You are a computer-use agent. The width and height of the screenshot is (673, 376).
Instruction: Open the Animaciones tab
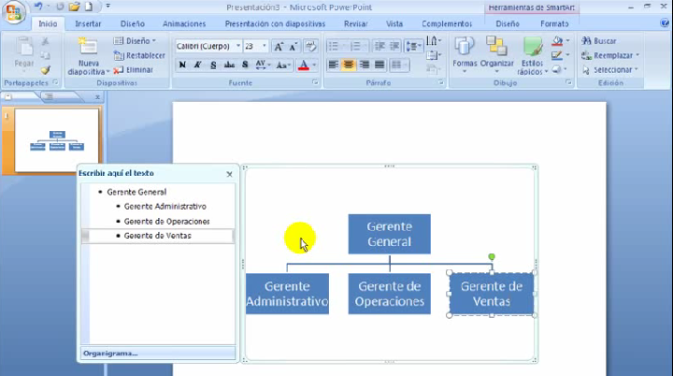pos(184,23)
